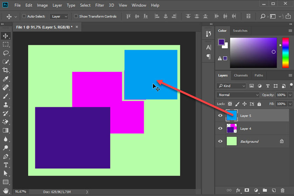Click the foreground color swatch
The width and height of the screenshot is (294, 196).
[222, 42]
